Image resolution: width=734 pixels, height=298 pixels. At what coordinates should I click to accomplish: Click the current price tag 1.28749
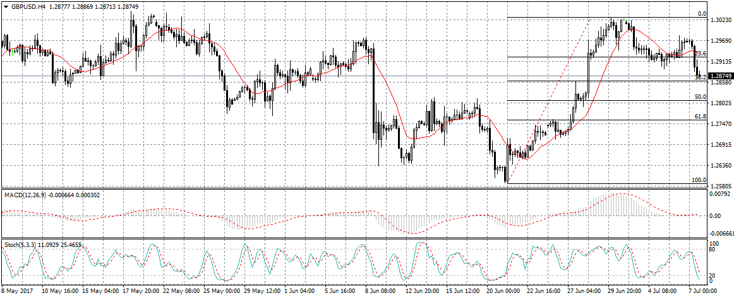click(x=721, y=76)
